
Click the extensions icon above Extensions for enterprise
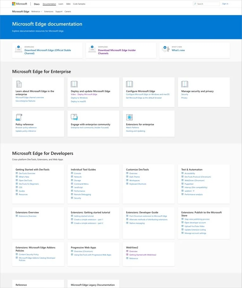click(129, 117)
